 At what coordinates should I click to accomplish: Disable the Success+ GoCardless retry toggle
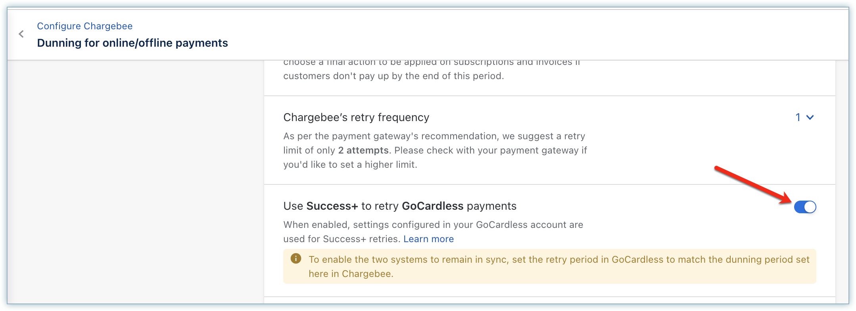[x=805, y=207]
